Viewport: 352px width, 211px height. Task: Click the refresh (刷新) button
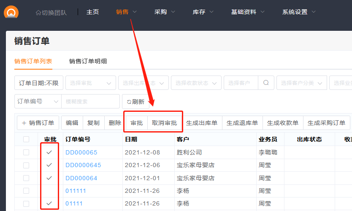tap(135, 102)
